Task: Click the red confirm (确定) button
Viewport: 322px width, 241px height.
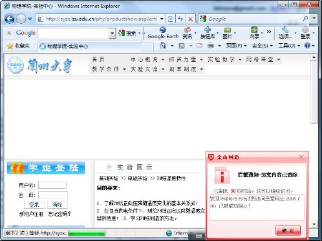Action: [288, 231]
